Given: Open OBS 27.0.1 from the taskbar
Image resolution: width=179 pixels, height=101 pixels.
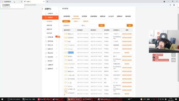Looking at the screenshot, I should (14, 99).
